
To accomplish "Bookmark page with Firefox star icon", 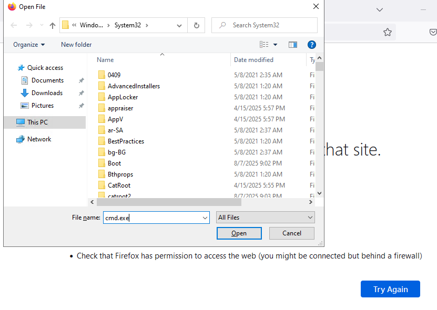I will tap(388, 32).
